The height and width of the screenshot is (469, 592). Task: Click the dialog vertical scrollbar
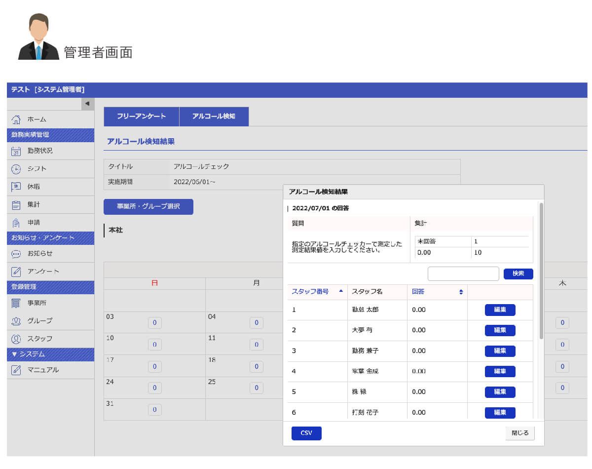pos(541,271)
